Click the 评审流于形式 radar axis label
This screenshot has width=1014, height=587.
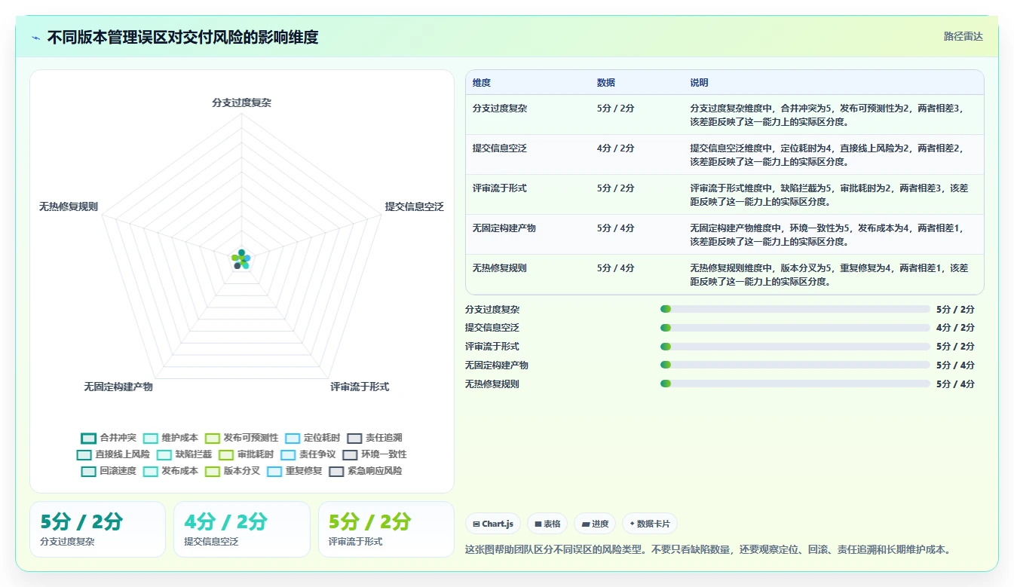click(360, 387)
